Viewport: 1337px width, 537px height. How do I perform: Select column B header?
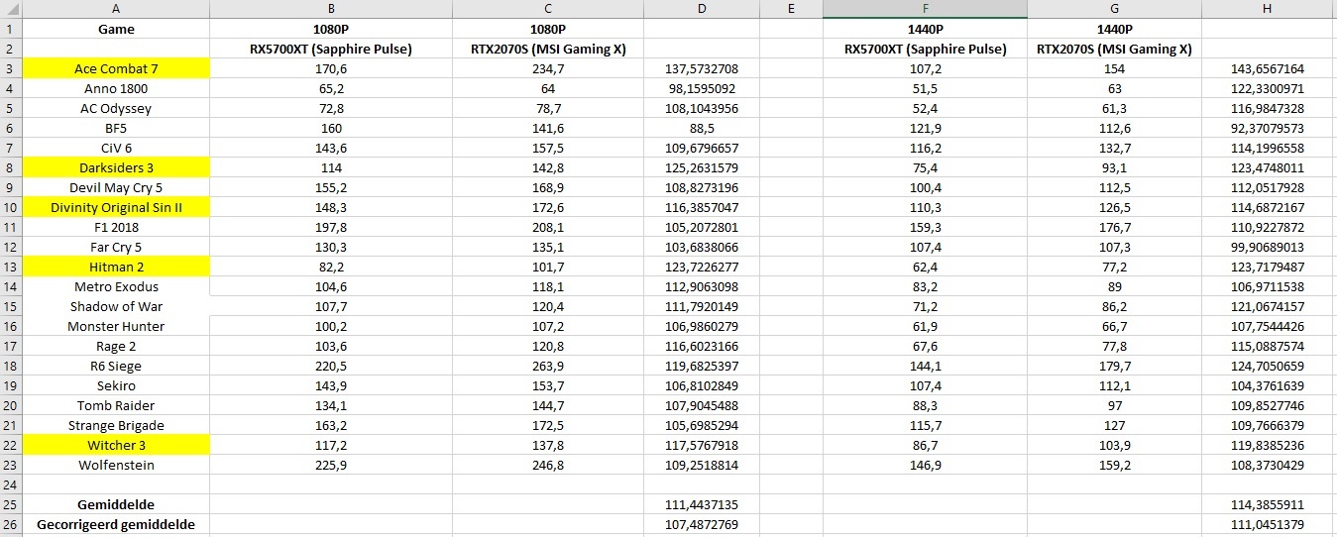[330, 9]
